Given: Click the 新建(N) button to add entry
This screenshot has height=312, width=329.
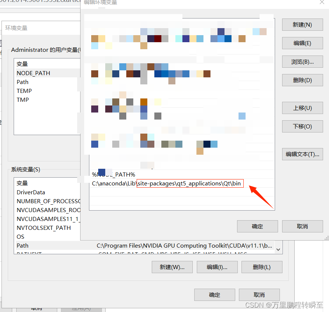Looking at the screenshot, I should [302, 24].
